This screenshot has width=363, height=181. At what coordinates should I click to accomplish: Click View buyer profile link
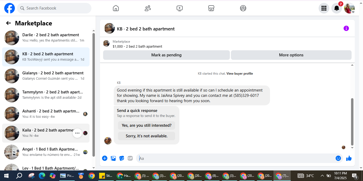click(x=240, y=74)
